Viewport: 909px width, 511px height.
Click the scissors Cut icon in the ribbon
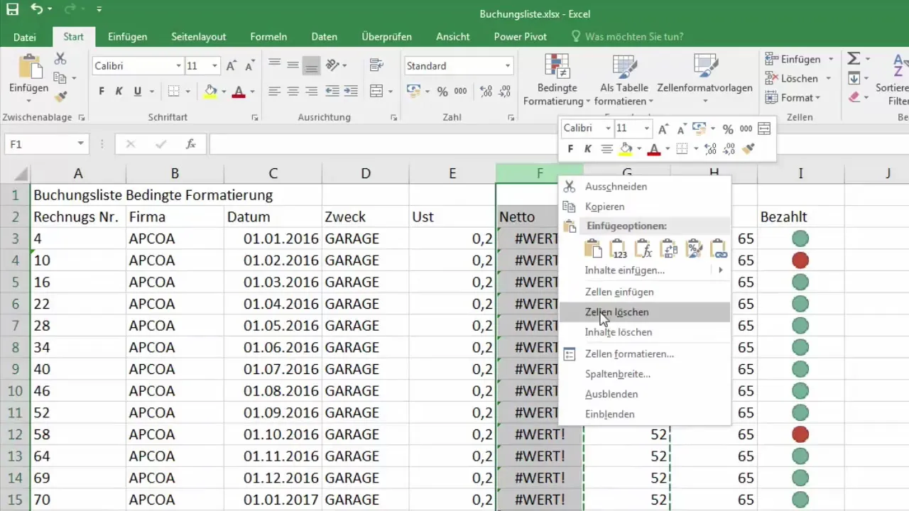[x=60, y=59]
